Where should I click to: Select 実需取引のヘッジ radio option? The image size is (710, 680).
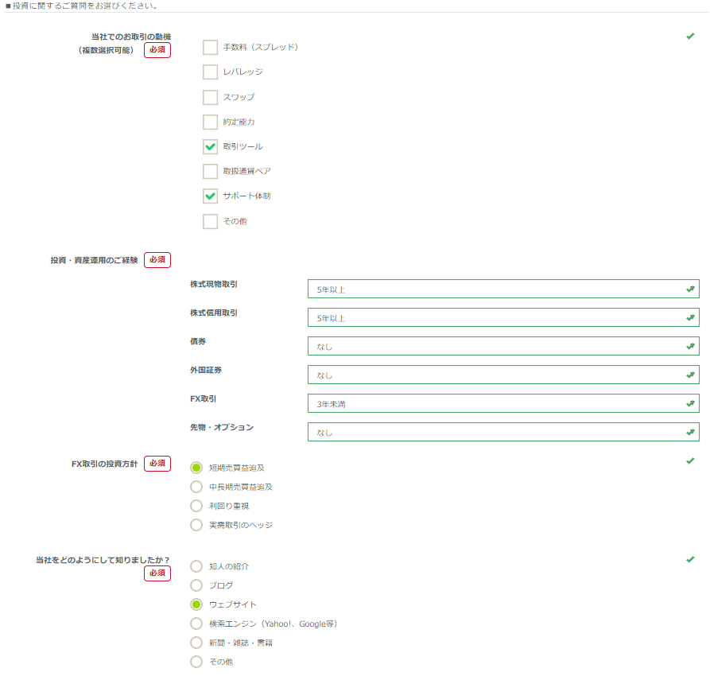coord(196,525)
